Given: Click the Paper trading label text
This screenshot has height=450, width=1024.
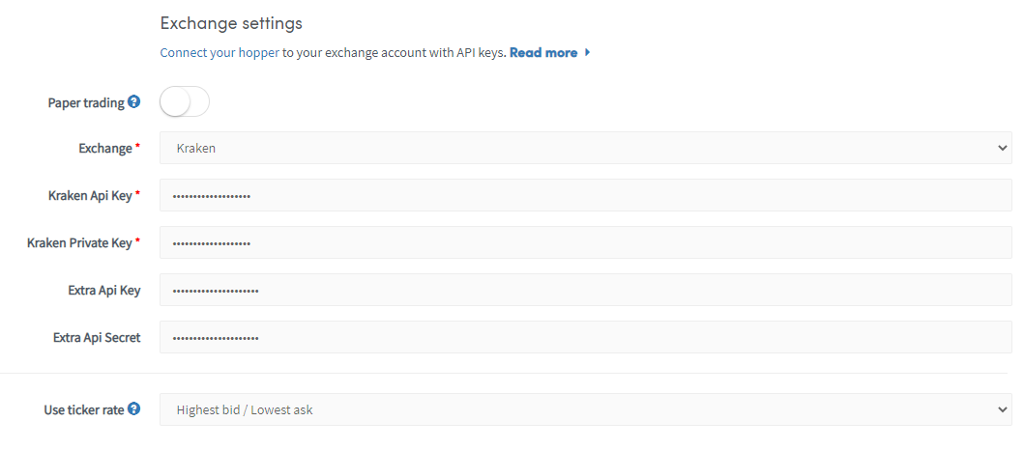Looking at the screenshot, I should [x=86, y=103].
